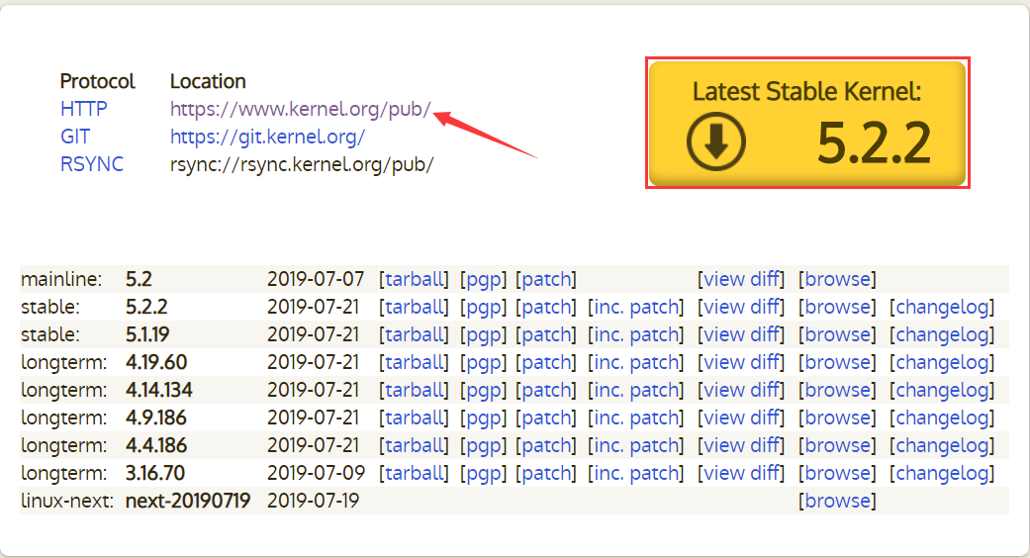The width and height of the screenshot is (1030, 558).
Task: Open inc. patch for longterm 4.19.60
Action: pos(636,362)
